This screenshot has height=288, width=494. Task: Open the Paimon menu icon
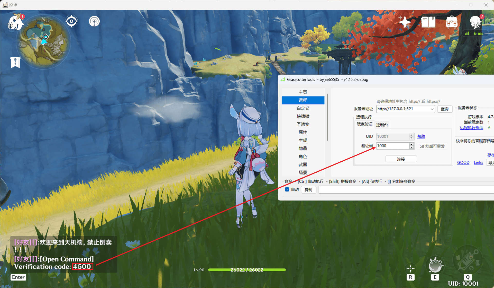point(15,23)
